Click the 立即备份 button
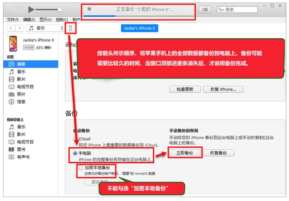This screenshot has height=201, width=289. (x=185, y=153)
